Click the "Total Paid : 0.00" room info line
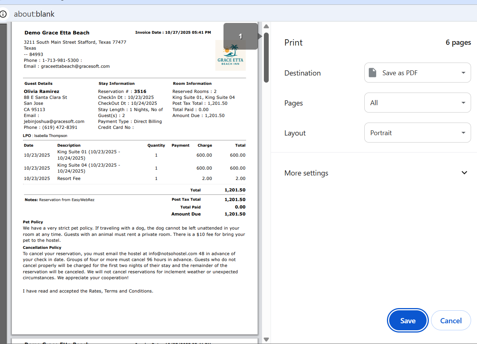The width and height of the screenshot is (477, 344). (191, 110)
